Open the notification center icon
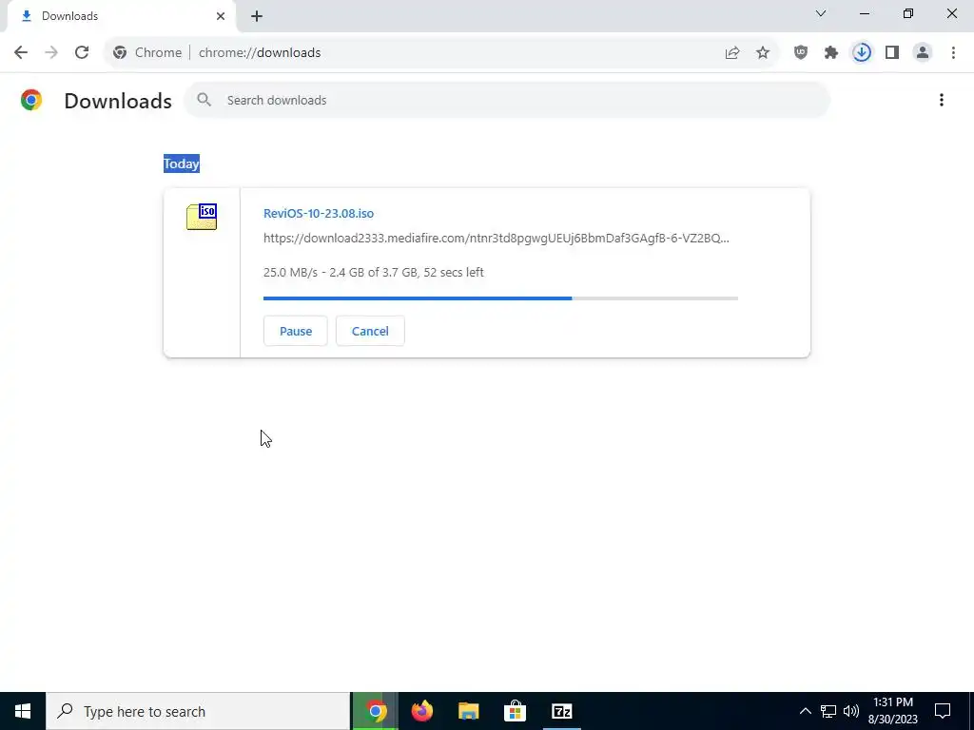Screen dimensions: 974x730 click(943, 711)
